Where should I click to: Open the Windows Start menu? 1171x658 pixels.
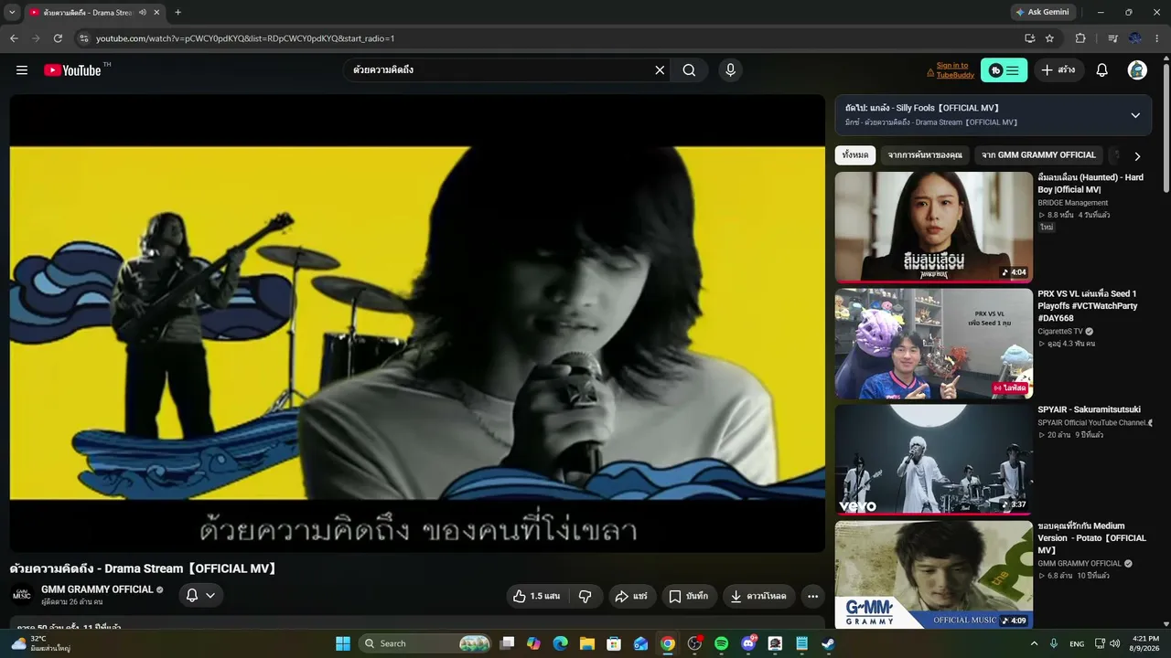343,643
